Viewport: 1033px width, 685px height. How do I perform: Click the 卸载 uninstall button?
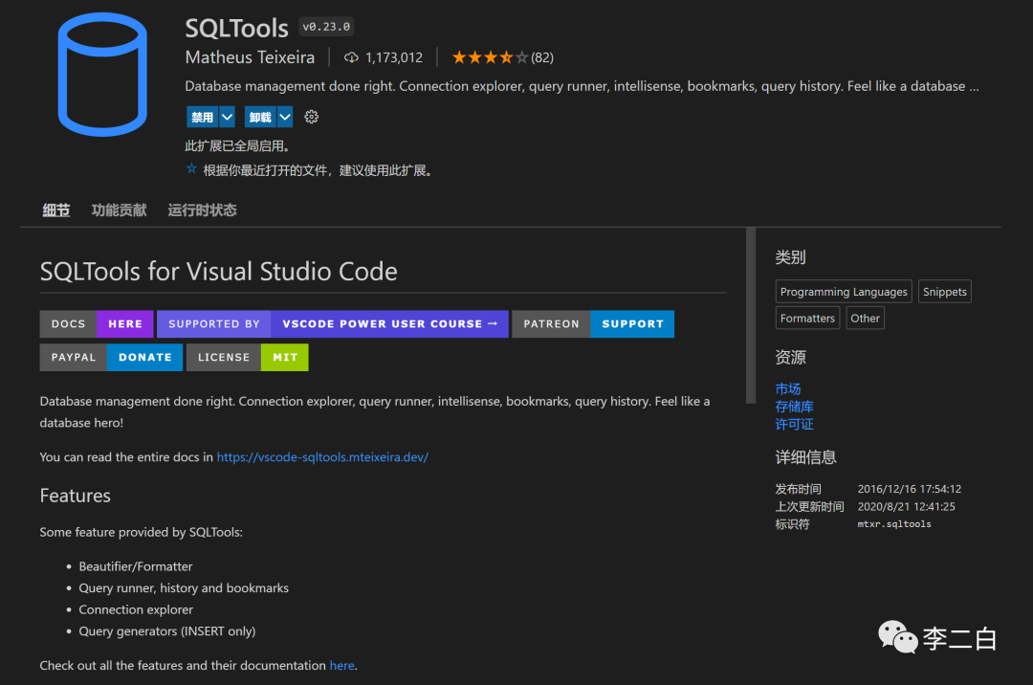(259, 117)
